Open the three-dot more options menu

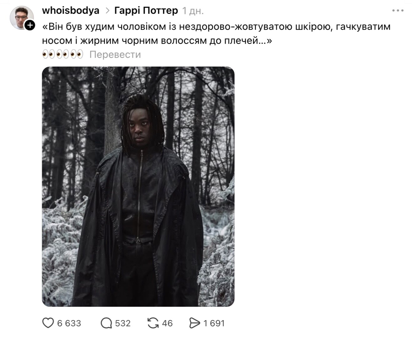398,11
